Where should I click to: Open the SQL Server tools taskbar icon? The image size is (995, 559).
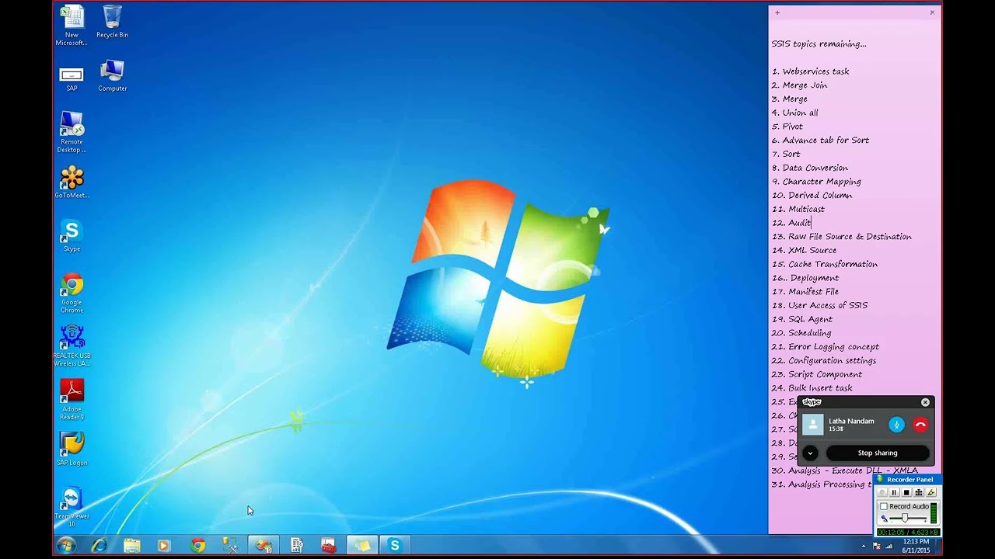[x=230, y=546]
